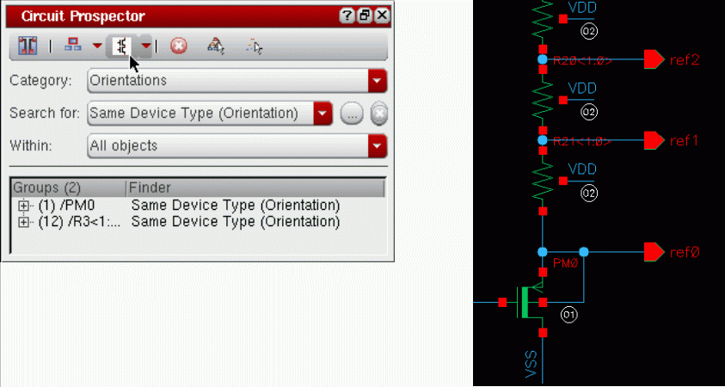725x387 pixels.
Task: Open the Search for combo box
Action: pos(210,114)
